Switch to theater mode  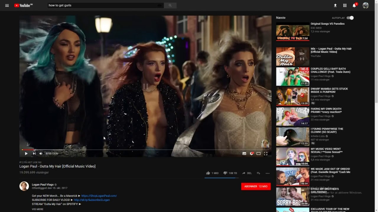tap(258, 153)
